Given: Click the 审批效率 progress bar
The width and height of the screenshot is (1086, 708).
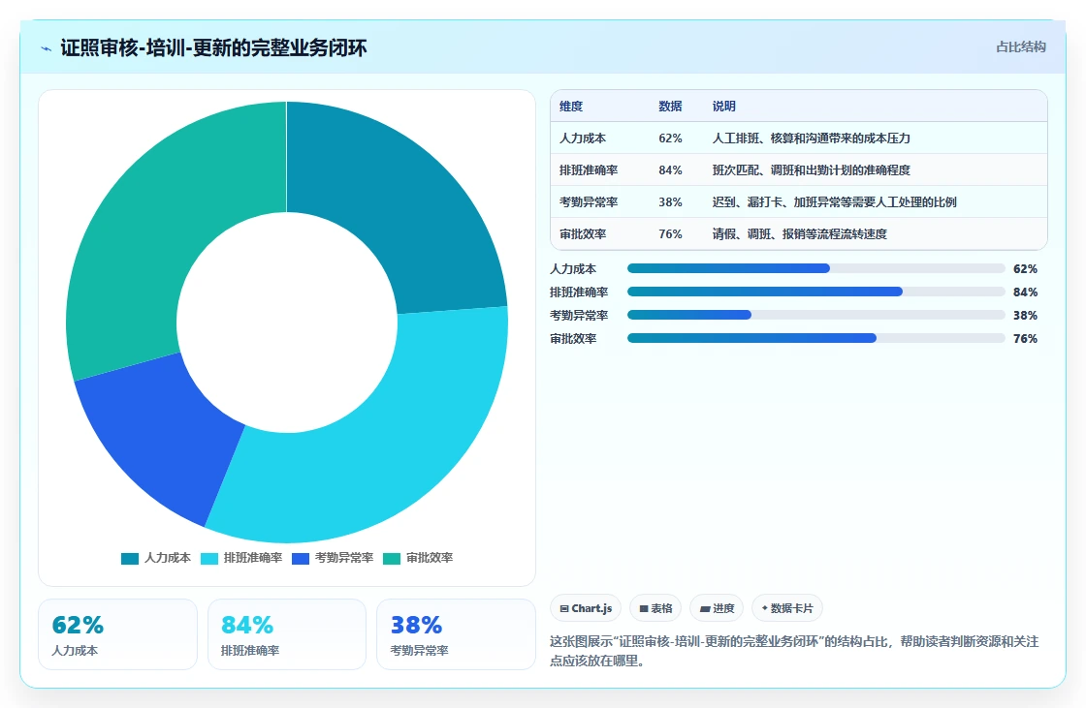Looking at the screenshot, I should [815, 338].
